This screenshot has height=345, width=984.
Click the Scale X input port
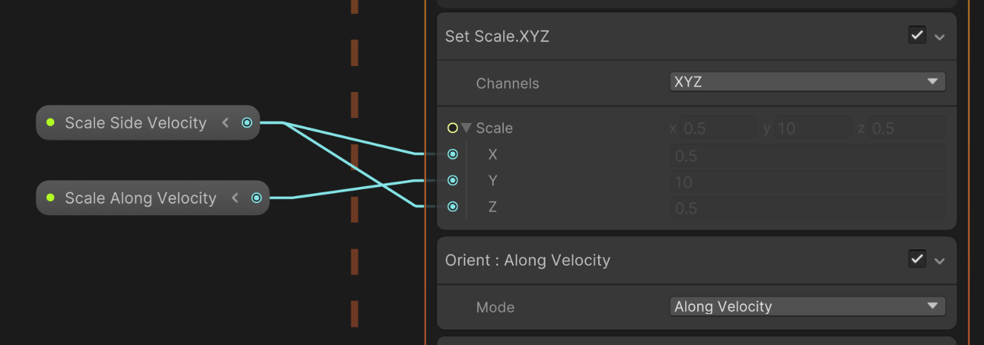(453, 154)
